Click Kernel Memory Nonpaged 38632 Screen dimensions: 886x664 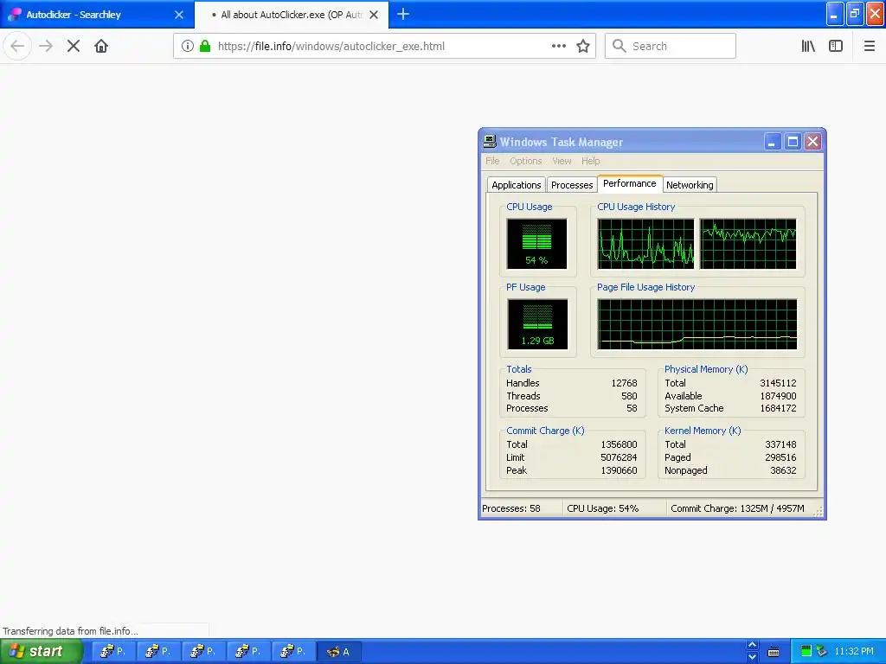click(782, 470)
